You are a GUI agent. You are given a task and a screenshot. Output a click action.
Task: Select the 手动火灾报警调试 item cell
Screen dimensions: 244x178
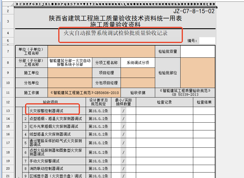[57, 161]
